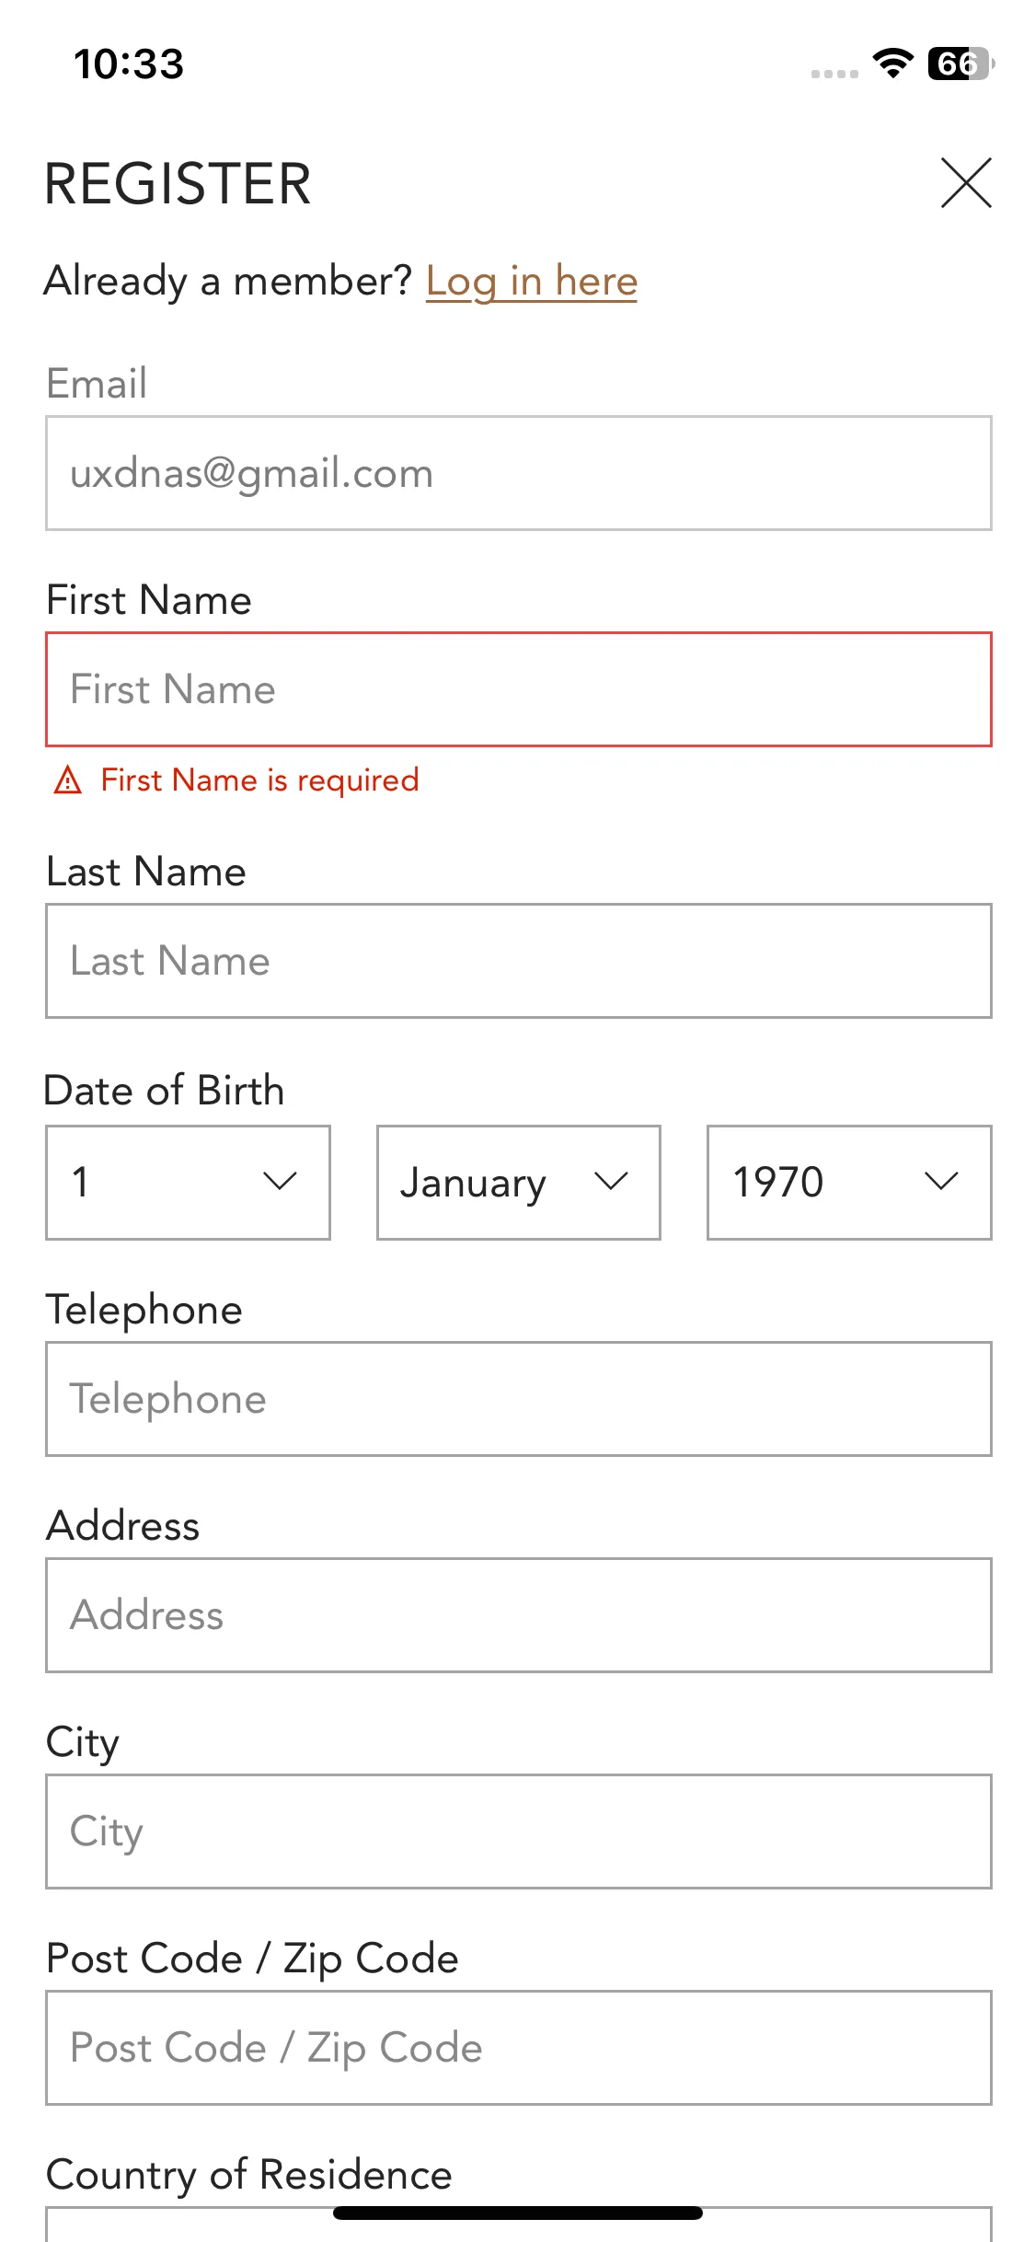Image resolution: width=1035 pixels, height=2242 pixels.
Task: Tap the Wi-Fi status icon
Action: pos(892,63)
